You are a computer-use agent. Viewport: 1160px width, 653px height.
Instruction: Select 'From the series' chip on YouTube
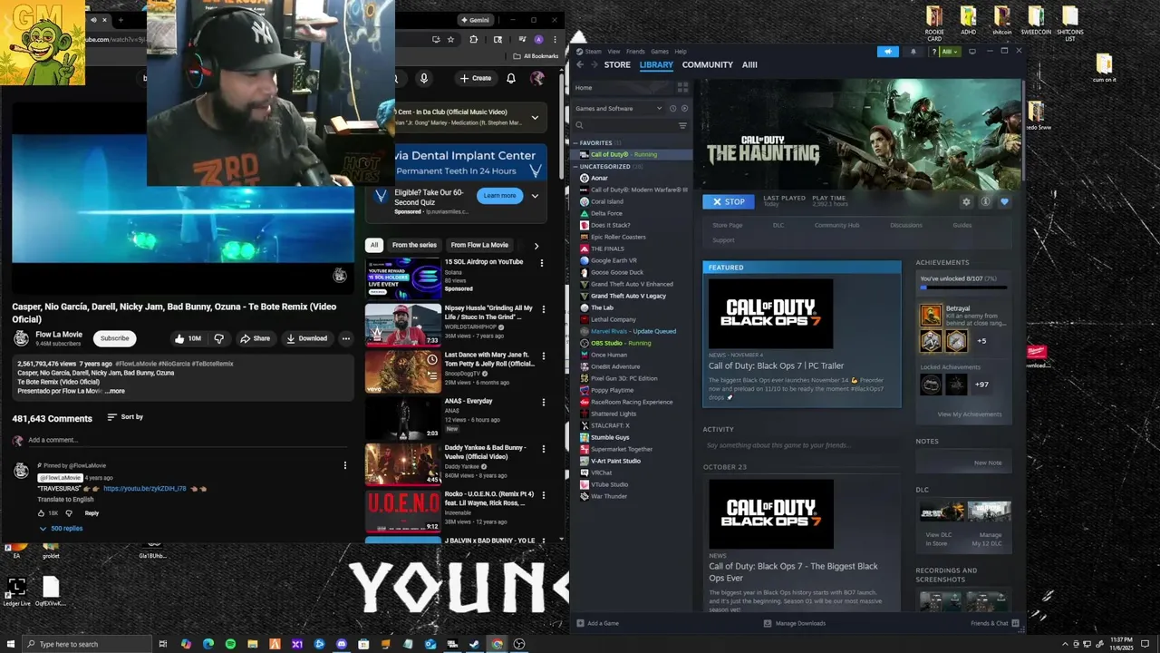414,245
